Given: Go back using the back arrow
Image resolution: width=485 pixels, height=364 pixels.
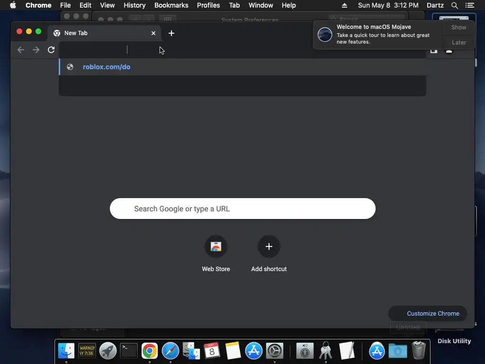Looking at the screenshot, I should [x=21, y=50].
